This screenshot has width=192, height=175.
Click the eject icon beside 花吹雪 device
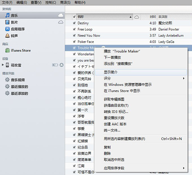[61, 65]
